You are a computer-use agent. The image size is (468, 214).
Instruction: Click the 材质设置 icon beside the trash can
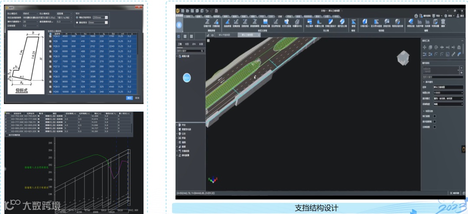tap(435, 22)
